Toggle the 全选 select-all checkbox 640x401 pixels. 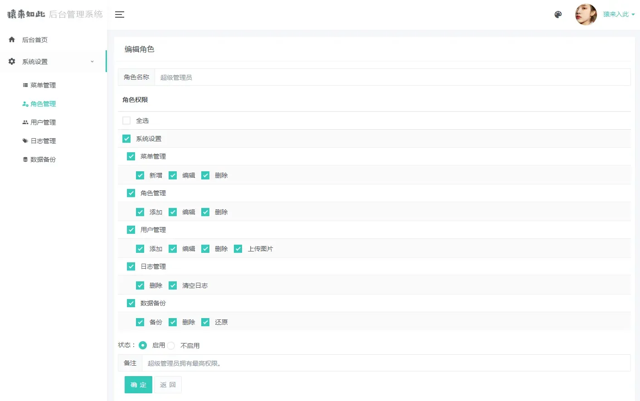[126, 120]
